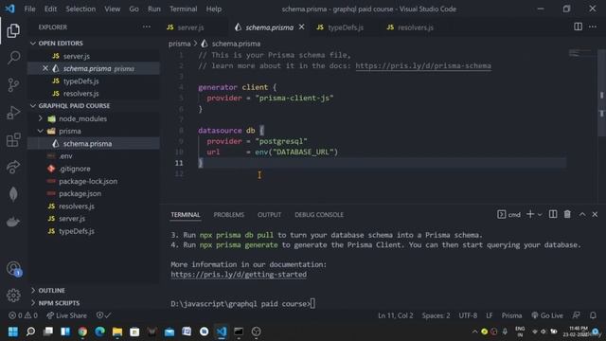Click Split Editor Right icon
The width and height of the screenshot is (606, 341).
pyautogui.click(x=578, y=27)
